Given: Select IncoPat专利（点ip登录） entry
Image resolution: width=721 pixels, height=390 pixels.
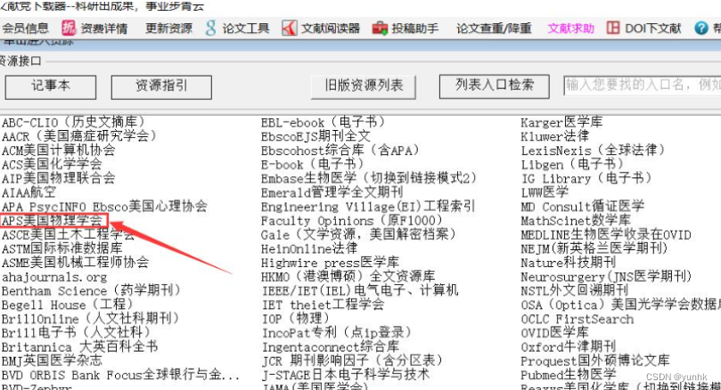Looking at the screenshot, I should 337,333.
